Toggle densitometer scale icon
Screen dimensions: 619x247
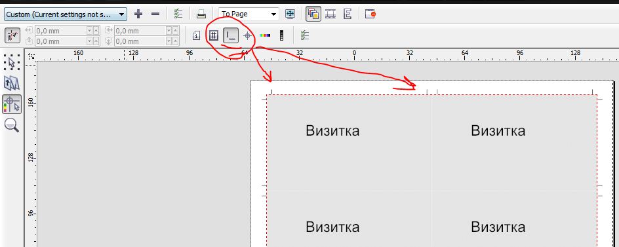[x=281, y=35]
